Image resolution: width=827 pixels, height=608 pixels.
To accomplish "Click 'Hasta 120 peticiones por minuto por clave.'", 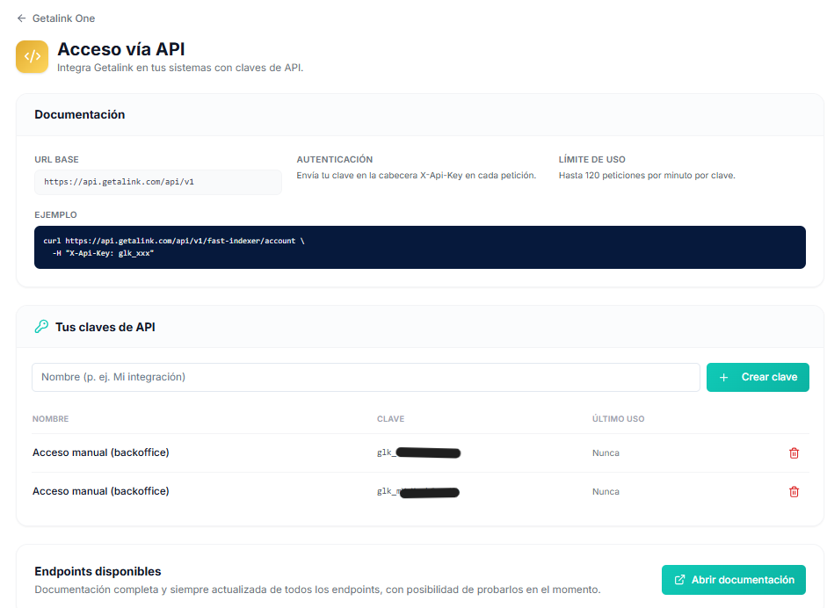I will coord(647,176).
